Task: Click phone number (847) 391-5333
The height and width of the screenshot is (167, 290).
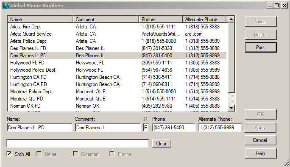Action: coord(157,48)
